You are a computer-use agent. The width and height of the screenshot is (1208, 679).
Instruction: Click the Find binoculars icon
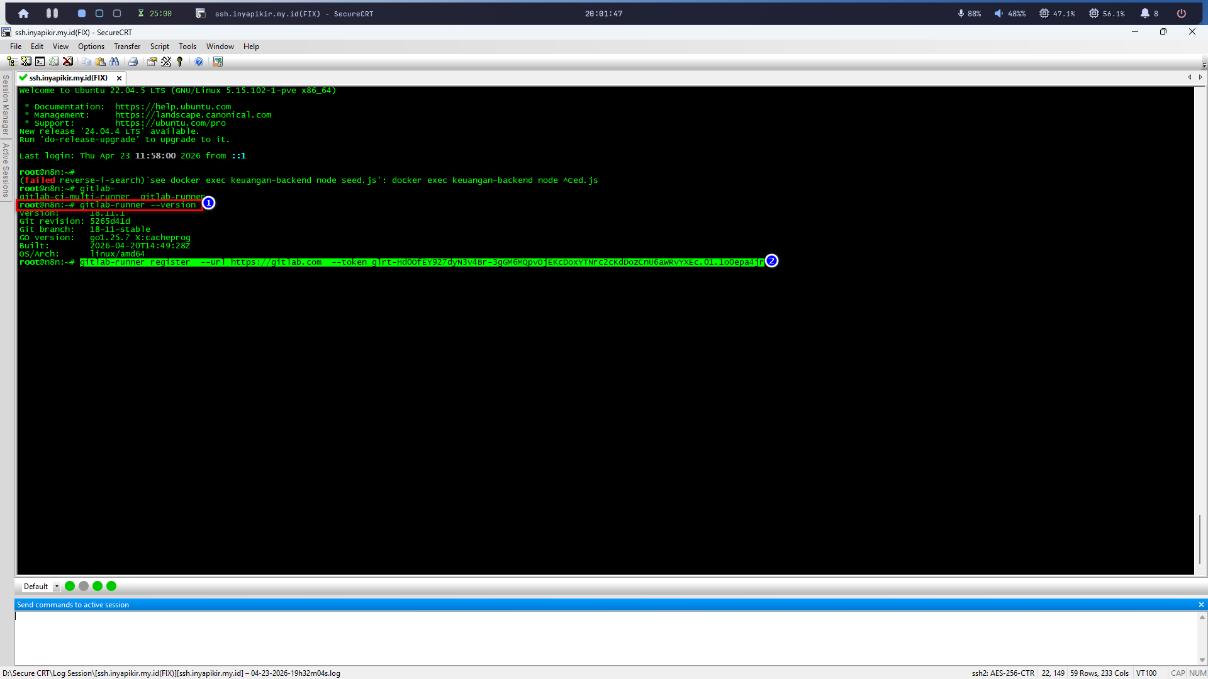[x=114, y=62]
